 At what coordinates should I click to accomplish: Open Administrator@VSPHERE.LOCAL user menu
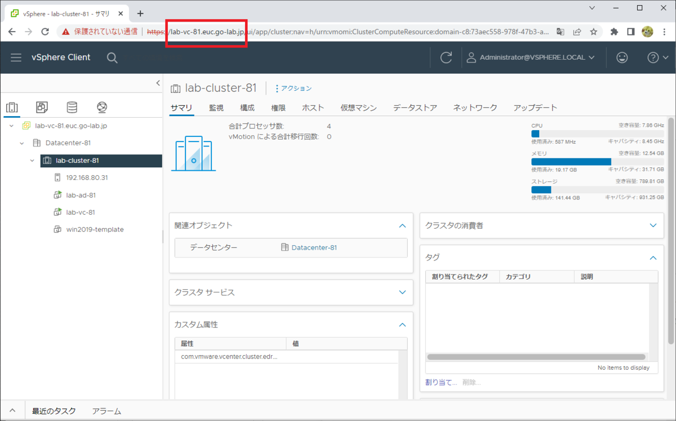pos(531,57)
